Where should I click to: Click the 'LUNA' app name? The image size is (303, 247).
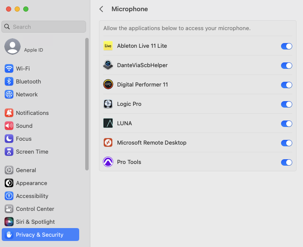(124, 123)
